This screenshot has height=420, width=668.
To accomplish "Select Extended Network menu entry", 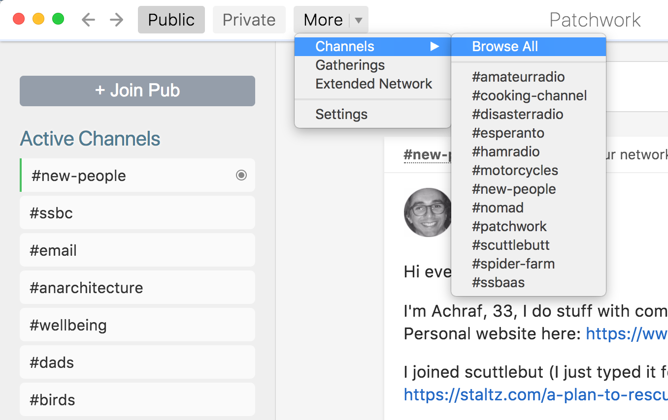I will click(372, 84).
